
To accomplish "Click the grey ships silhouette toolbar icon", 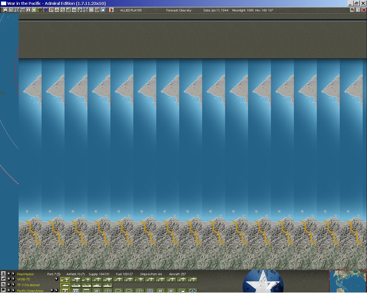I will 74,10.
